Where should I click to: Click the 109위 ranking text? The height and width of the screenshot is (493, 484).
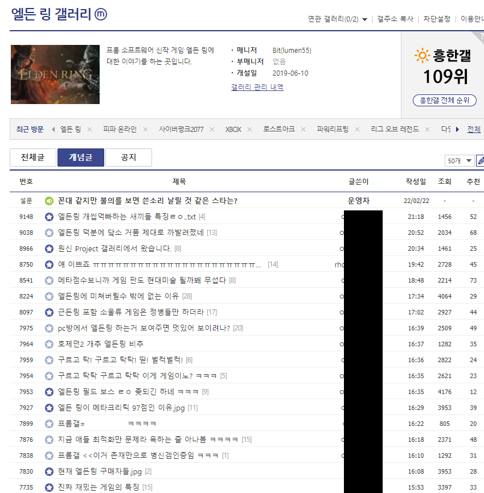445,77
